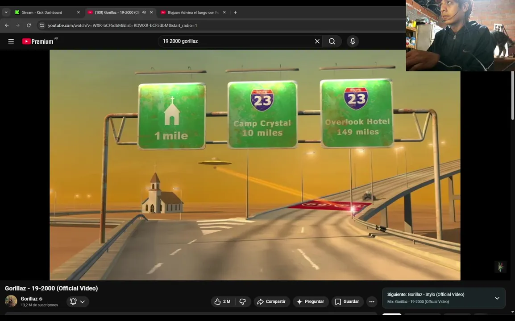This screenshot has width=515, height=321.
Task: Close the Stream - Kick Dashboard tab
Action: tap(78, 12)
